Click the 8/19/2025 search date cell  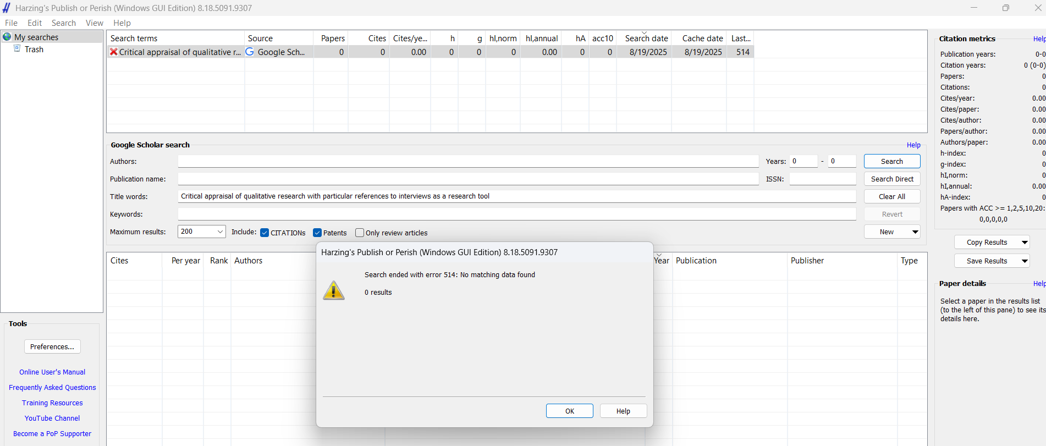(x=644, y=52)
